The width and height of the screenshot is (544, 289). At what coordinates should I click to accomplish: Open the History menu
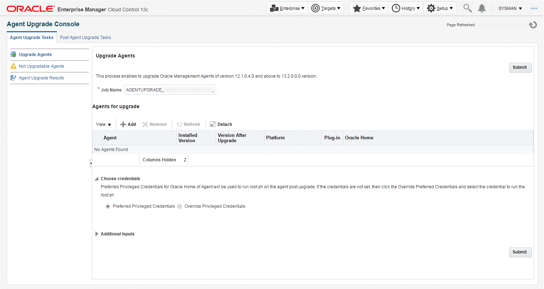(406, 8)
